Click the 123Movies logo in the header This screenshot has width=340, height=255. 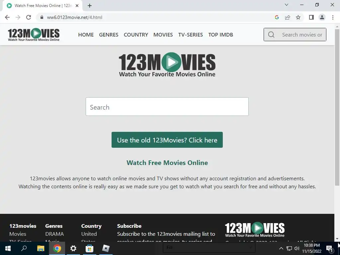[34, 35]
